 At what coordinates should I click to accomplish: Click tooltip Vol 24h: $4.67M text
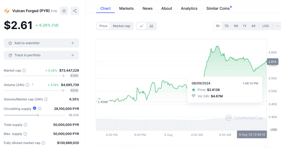tap(210, 96)
